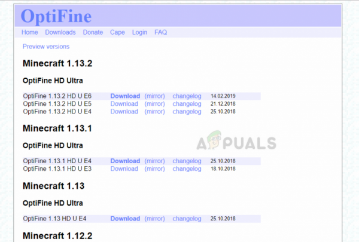This screenshot has width=359, height=242.
Task: Select the text OptiFine 1.13.1 HD U E3
Action: tap(57, 169)
